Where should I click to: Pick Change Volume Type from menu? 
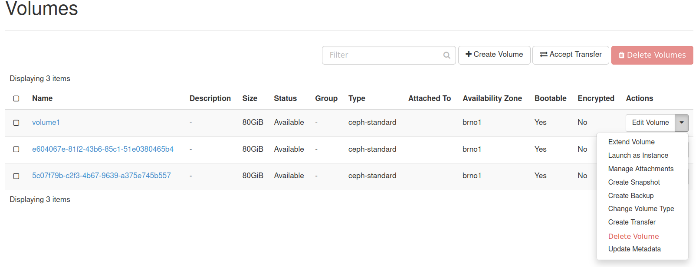point(641,208)
